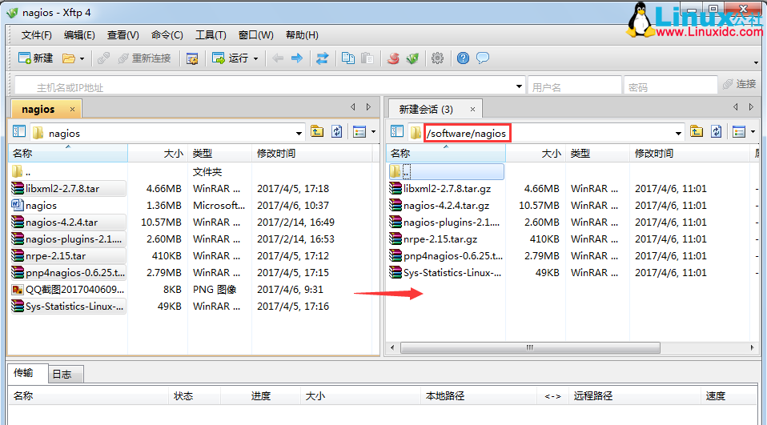Screen dimensions: 767x425
Task: Click the paste icon in toolbar
Action: point(367,58)
